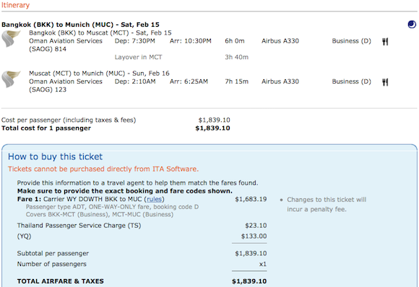Click the Layover in MCT text
The height and width of the screenshot is (287, 419).
click(138, 57)
